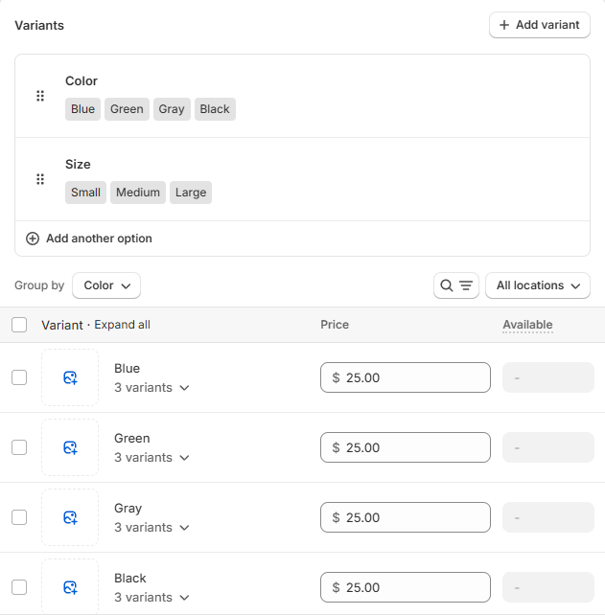
Task: Click the add image icon for Green
Action: coord(70,447)
